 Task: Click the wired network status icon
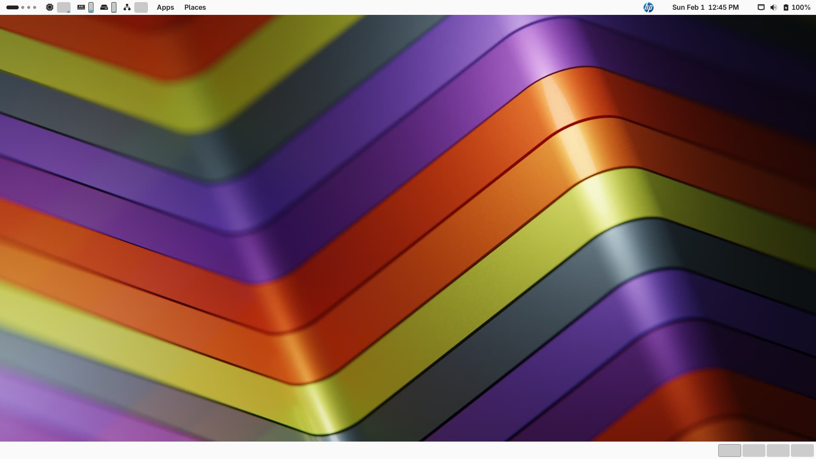[x=761, y=7]
